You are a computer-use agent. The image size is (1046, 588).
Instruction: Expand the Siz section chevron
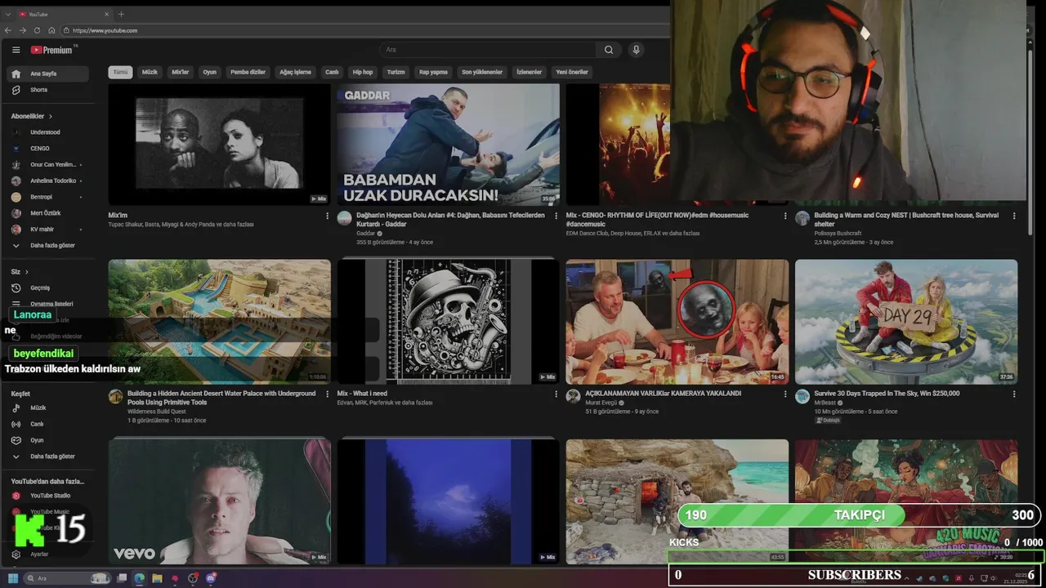pyautogui.click(x=27, y=271)
